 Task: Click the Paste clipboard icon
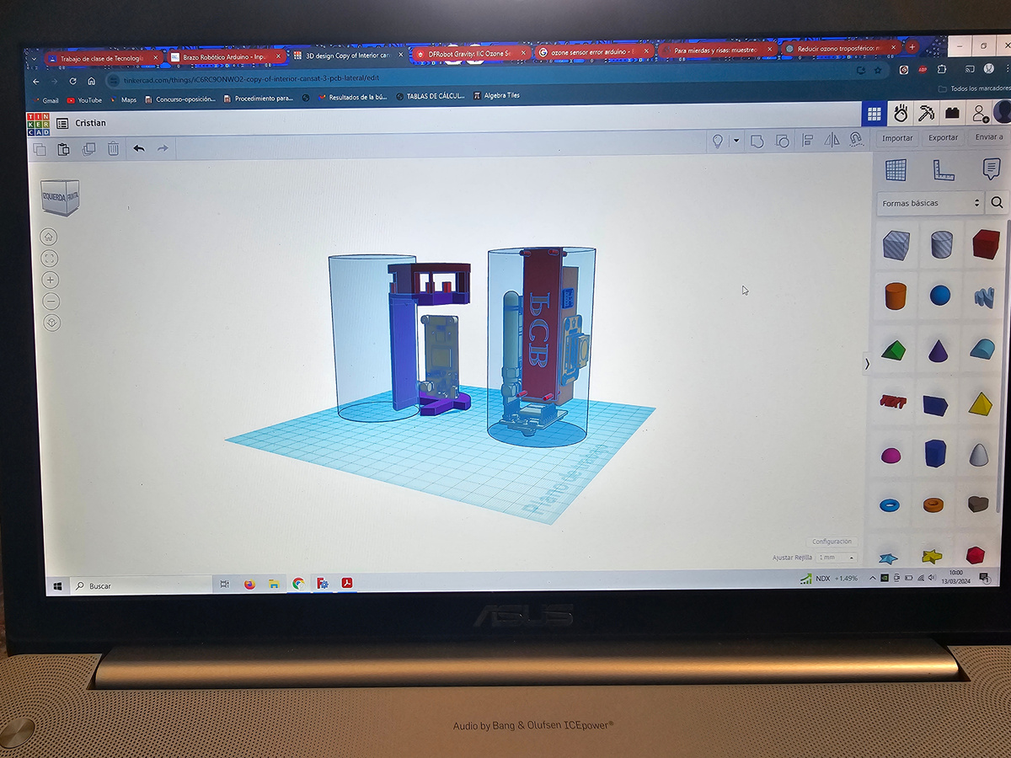click(x=63, y=149)
